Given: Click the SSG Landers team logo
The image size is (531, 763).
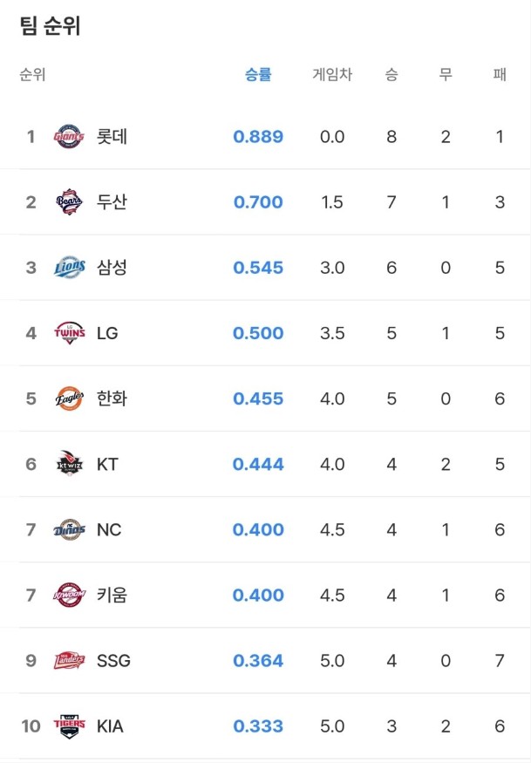Looking at the screenshot, I should click(69, 660).
